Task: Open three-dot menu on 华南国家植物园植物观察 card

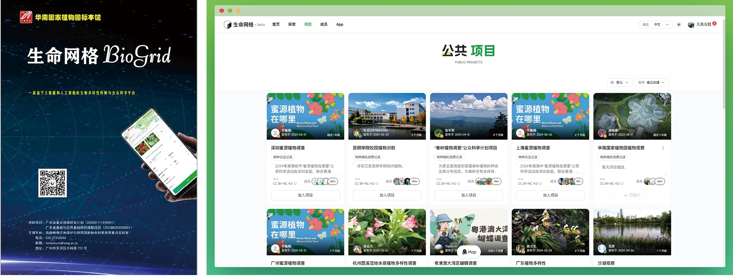Action: click(663, 148)
